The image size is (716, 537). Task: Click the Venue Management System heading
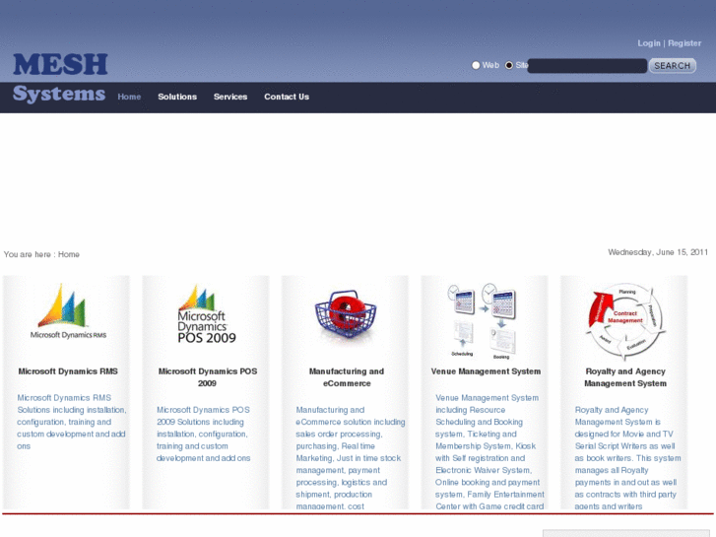[x=486, y=371]
